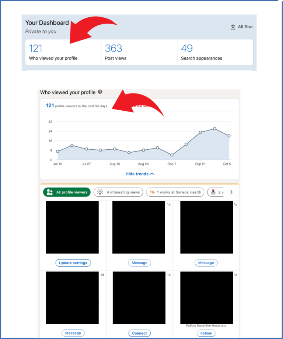
Task: Click Message under bottom left viewer card
Action: pos(73,333)
